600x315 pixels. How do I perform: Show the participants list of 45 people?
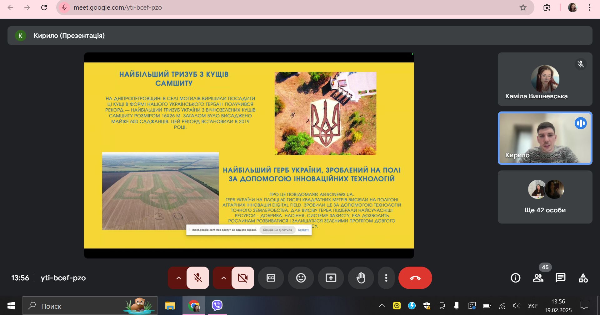click(x=538, y=278)
